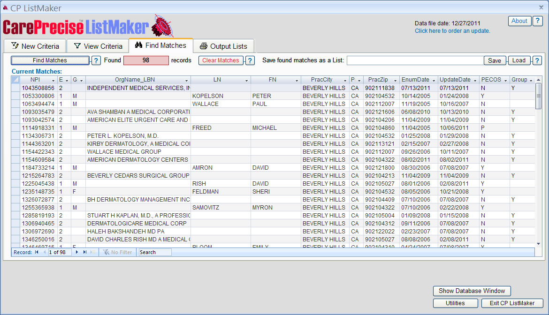Close the CP ListMaker window

click(541, 7)
